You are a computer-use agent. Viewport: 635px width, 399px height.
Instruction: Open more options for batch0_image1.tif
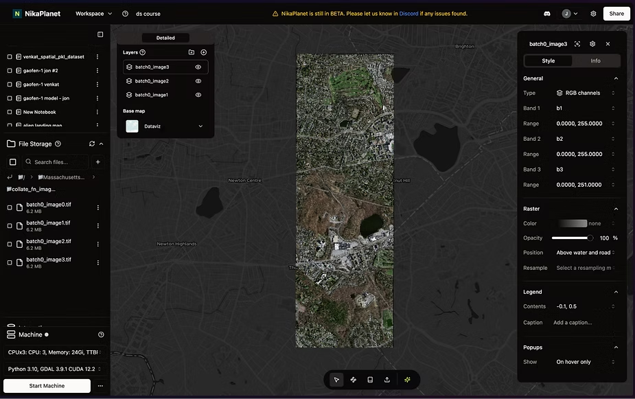coord(98,226)
